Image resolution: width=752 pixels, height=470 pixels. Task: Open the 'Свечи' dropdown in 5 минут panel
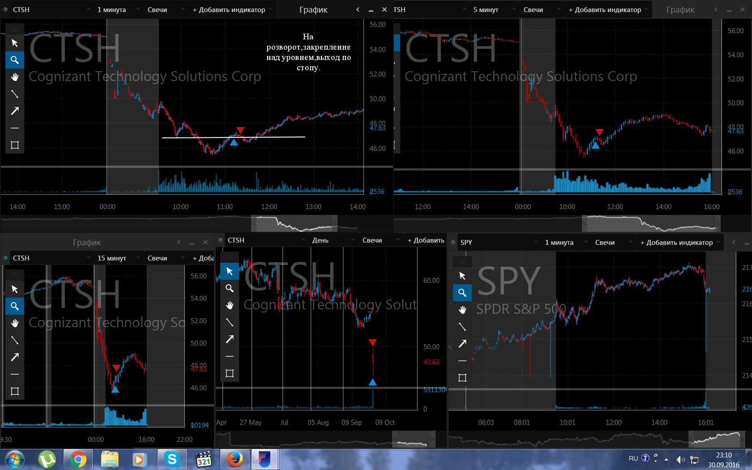[x=541, y=9]
